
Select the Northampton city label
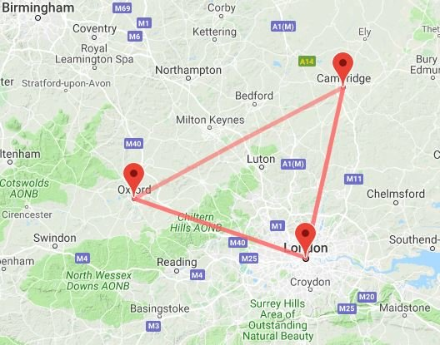(x=188, y=70)
